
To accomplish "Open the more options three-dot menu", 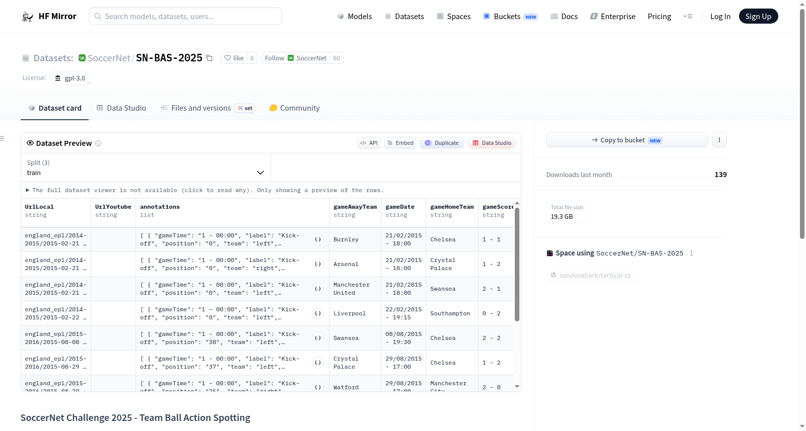I will pos(719,140).
